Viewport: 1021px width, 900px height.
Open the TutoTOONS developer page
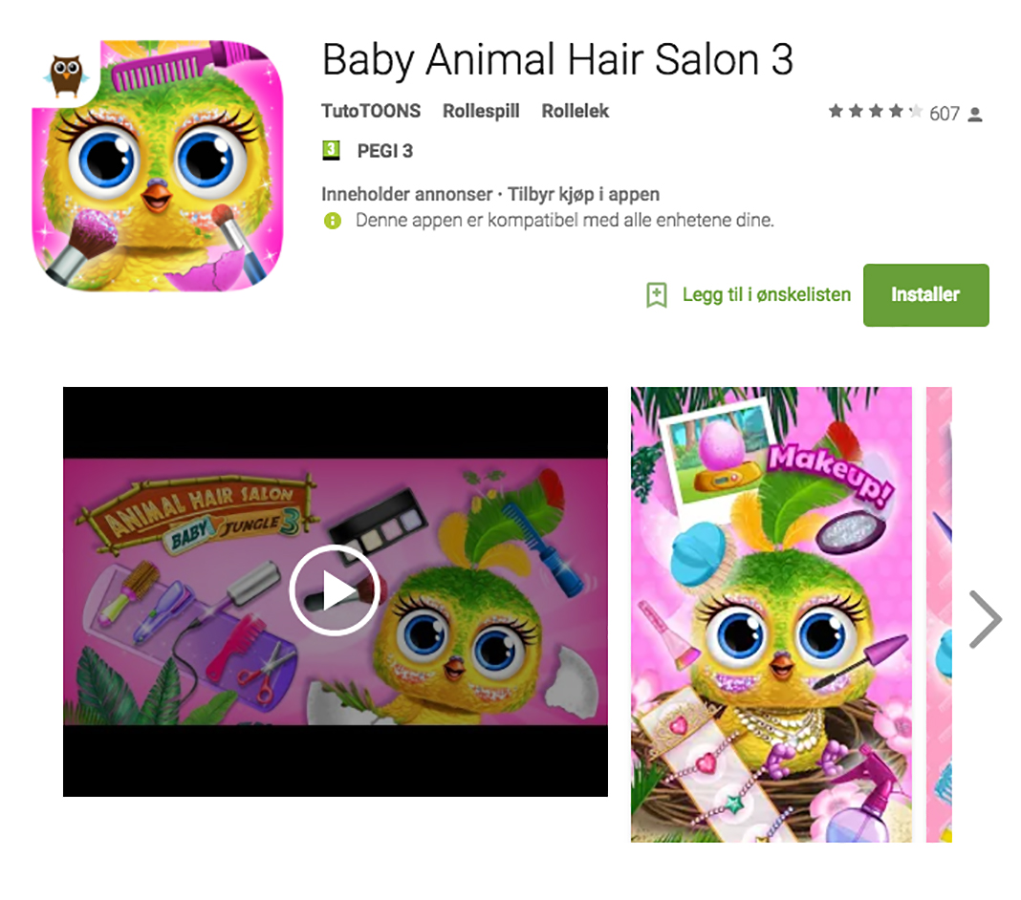tap(371, 111)
